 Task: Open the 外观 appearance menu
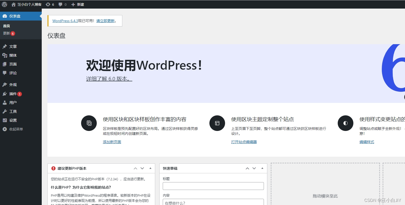[21, 85]
